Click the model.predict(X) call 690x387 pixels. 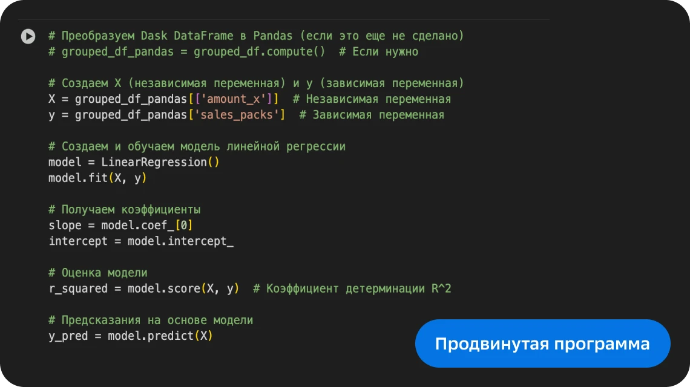(160, 336)
